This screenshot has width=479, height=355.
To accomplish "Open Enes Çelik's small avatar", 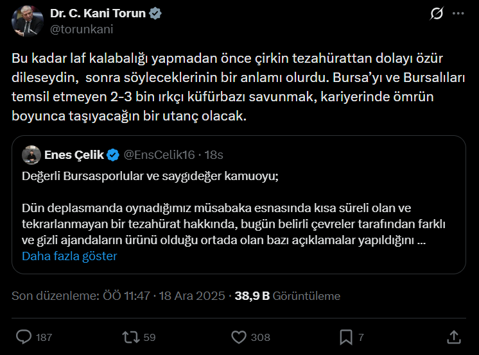I will tap(31, 155).
